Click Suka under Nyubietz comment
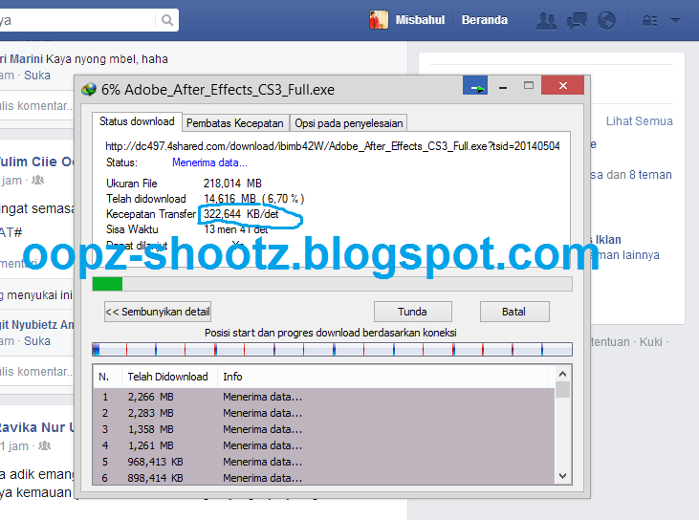This screenshot has height=520, width=699. coord(37,341)
